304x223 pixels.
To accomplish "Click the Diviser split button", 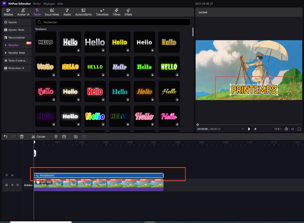I will [x=38, y=137].
